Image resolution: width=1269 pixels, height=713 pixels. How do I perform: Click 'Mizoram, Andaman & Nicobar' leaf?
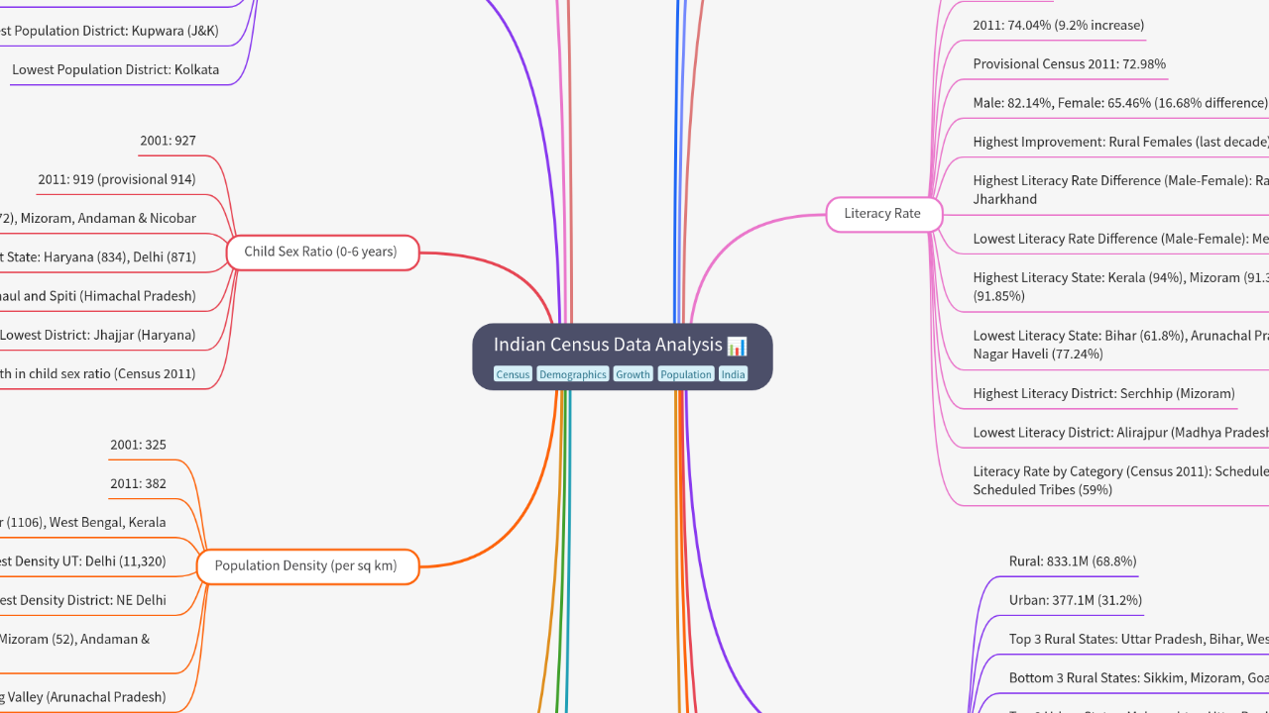click(98, 218)
